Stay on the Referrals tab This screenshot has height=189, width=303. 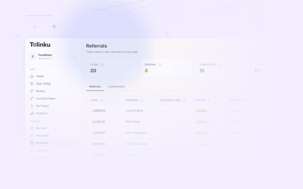pos(95,87)
